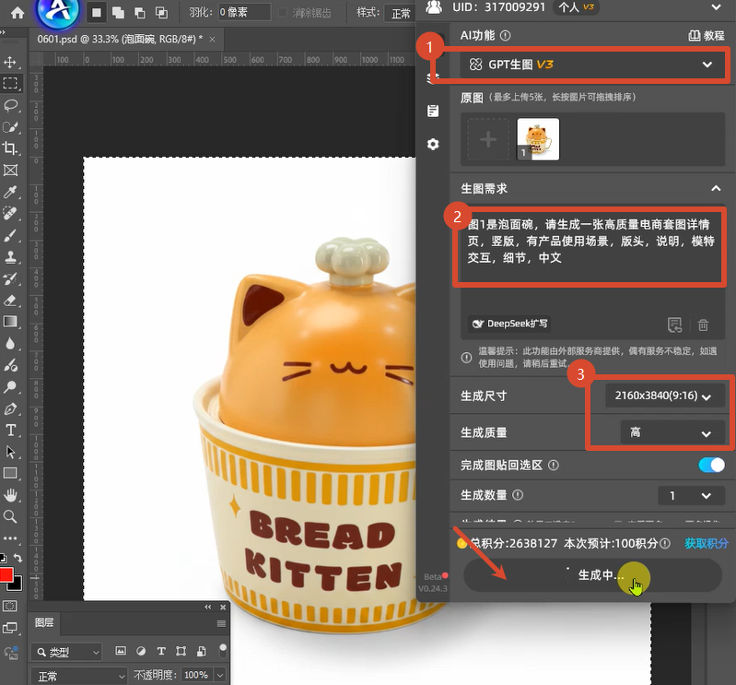The width and height of the screenshot is (736, 685).
Task: Open the plugin history document icon
Action: click(x=433, y=111)
